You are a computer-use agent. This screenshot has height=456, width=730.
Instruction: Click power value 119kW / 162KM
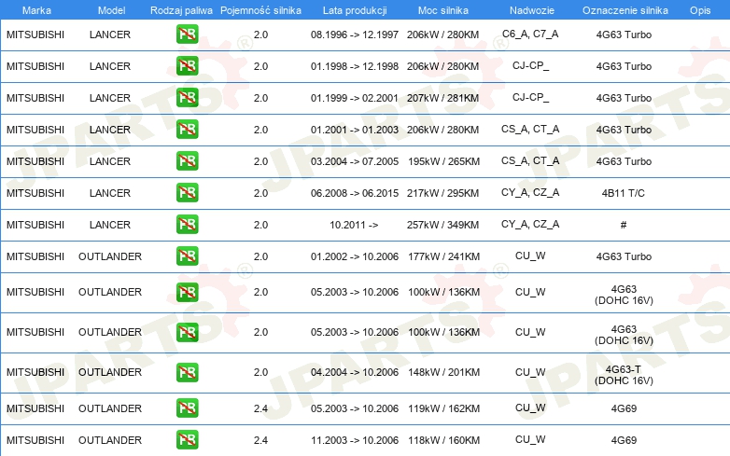(443, 408)
